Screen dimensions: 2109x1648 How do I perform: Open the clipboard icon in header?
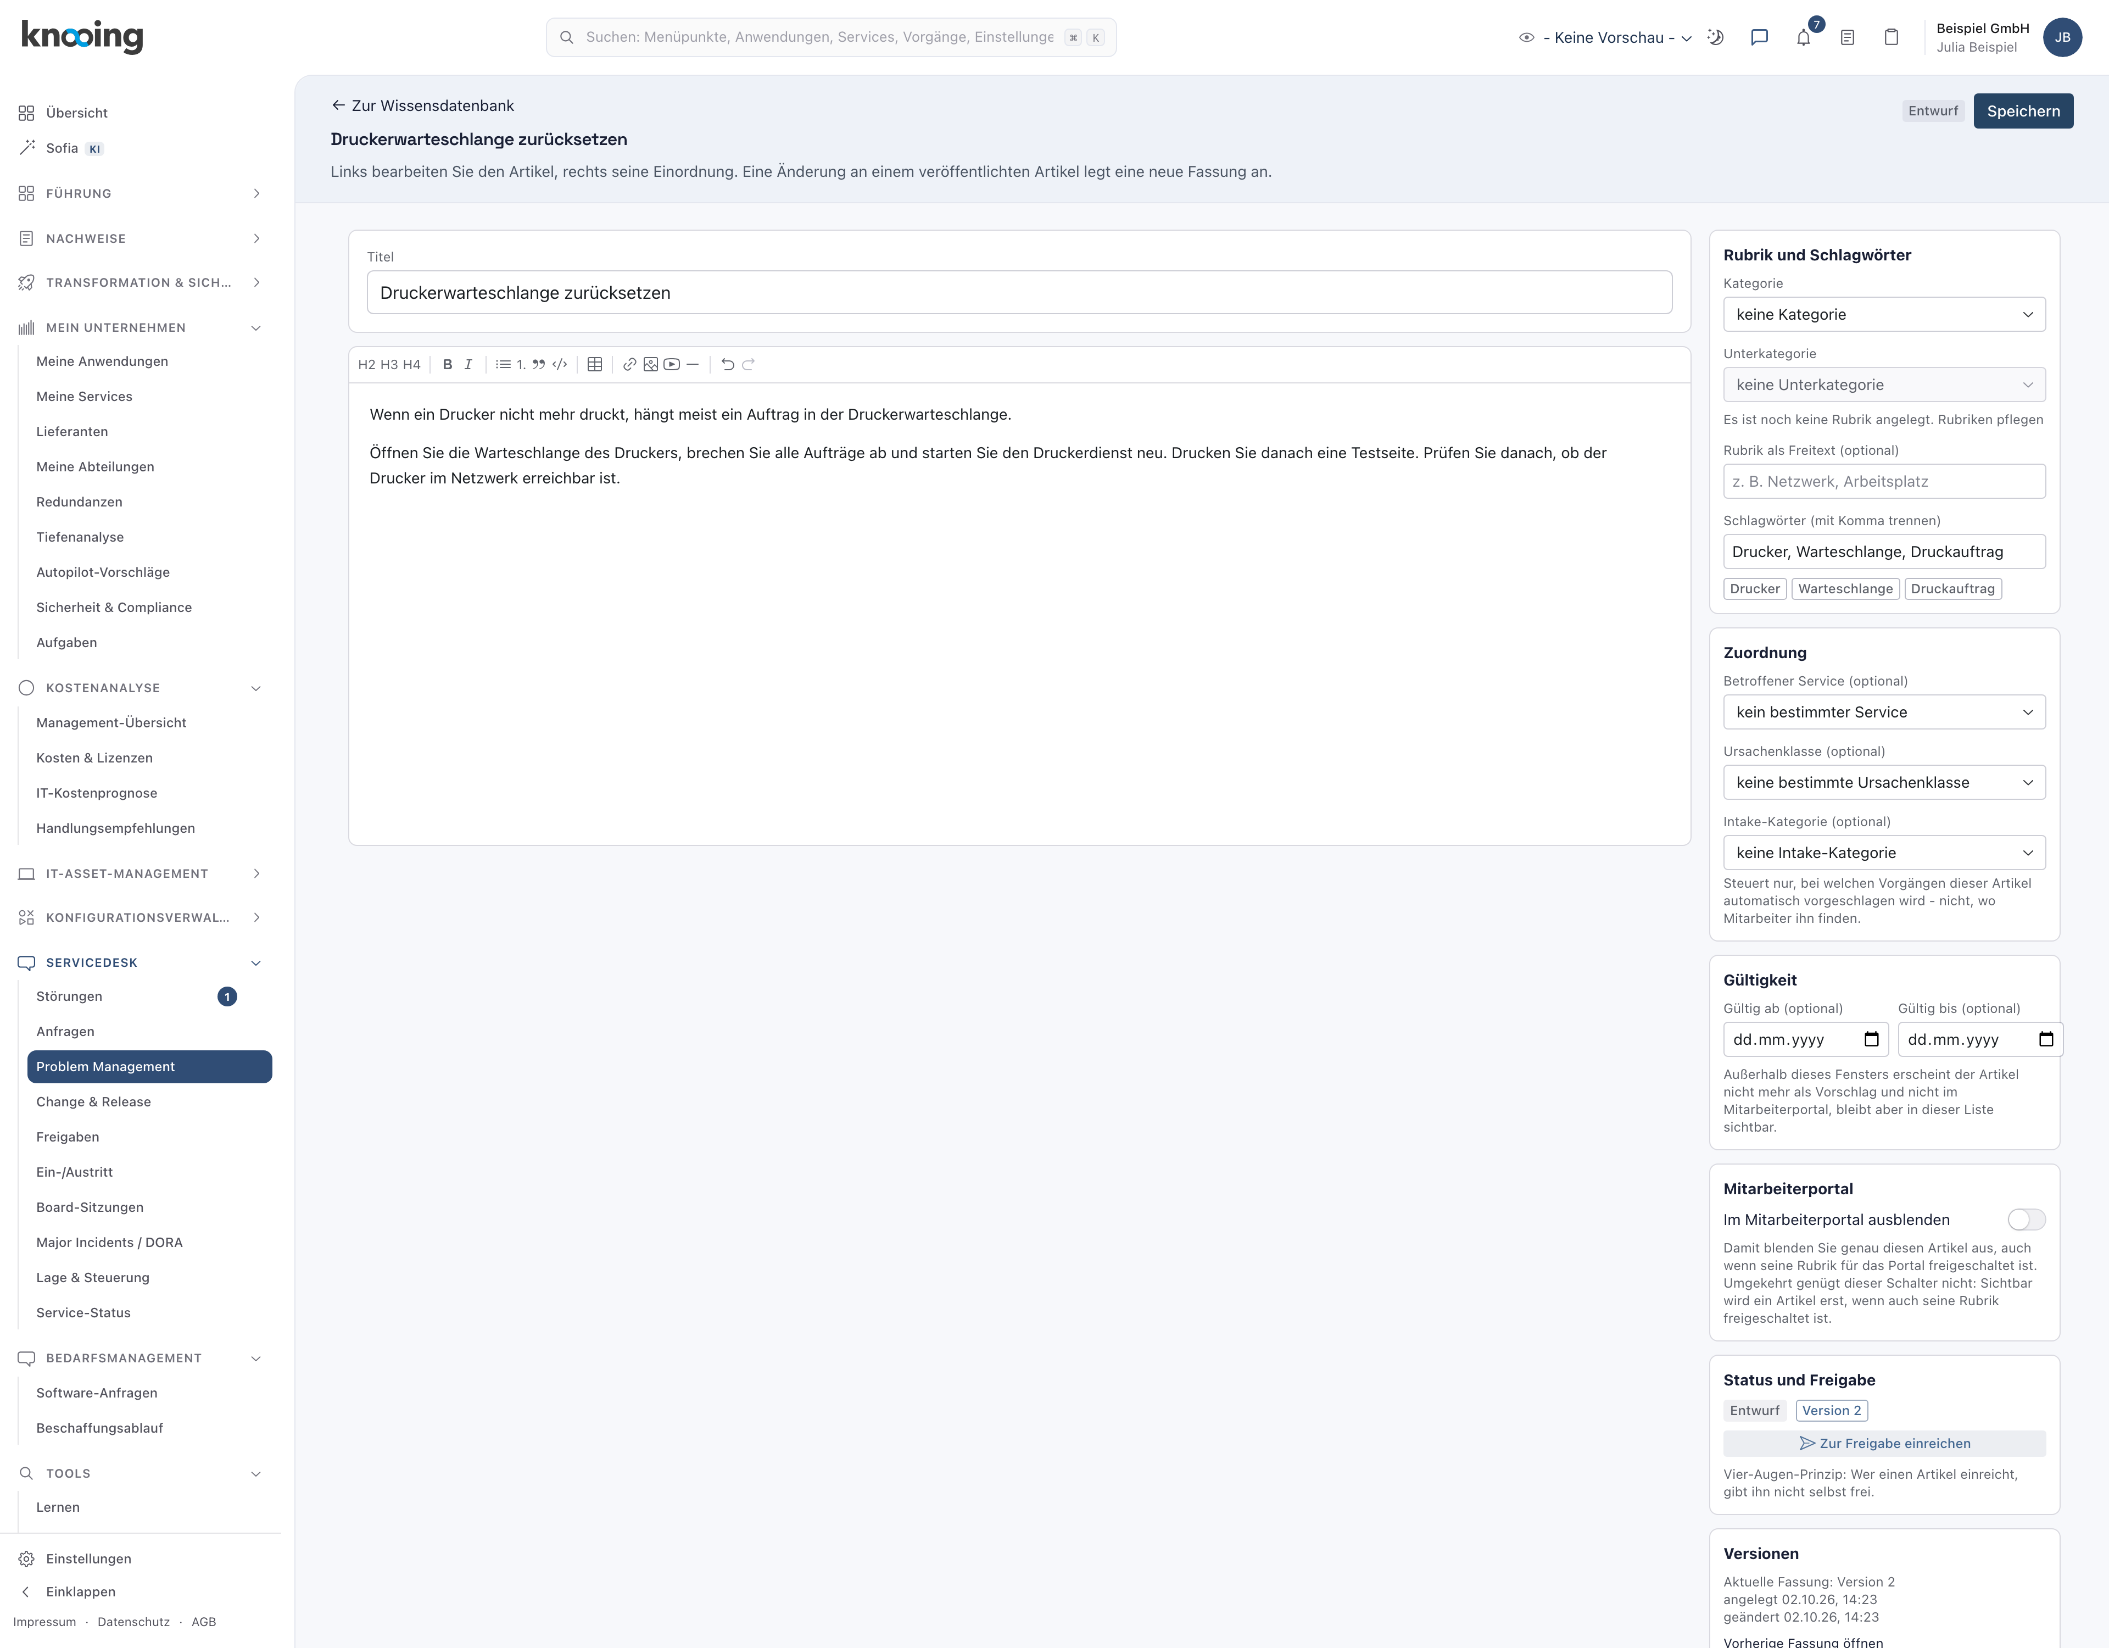[1892, 38]
